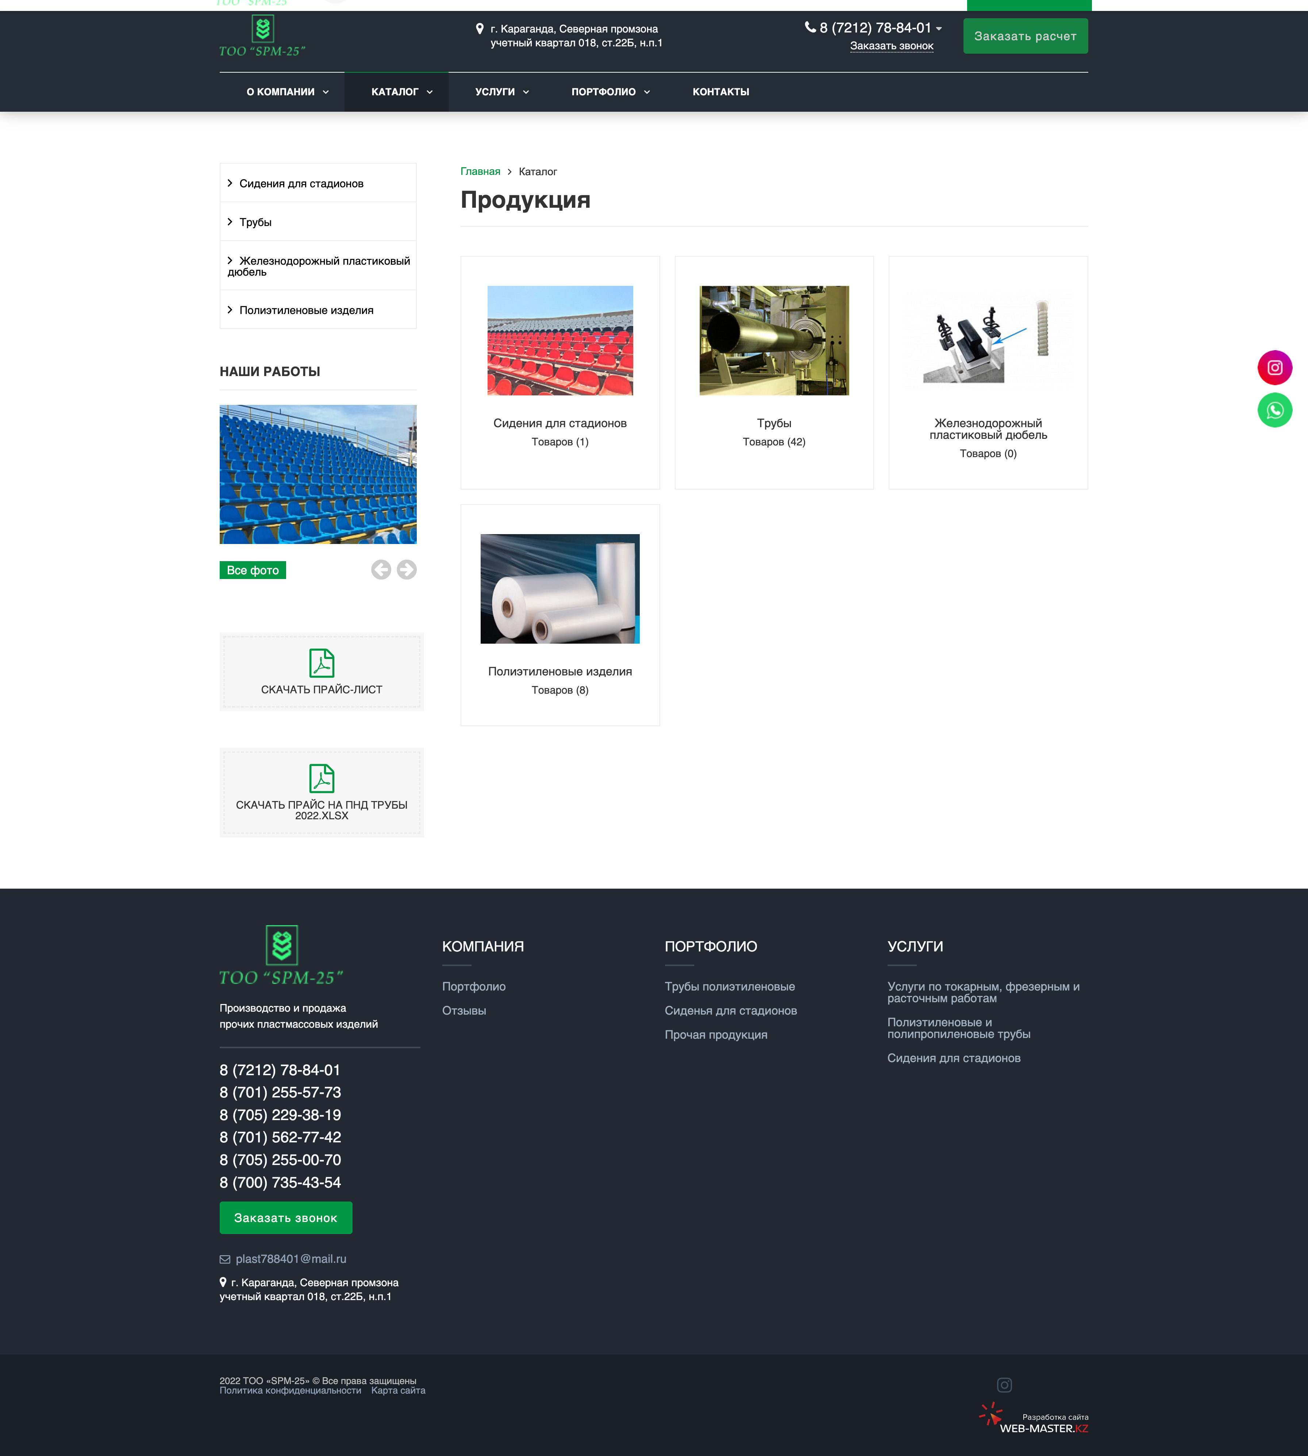1308x1456 pixels.
Task: Click the next photo arrow in Наши работы
Action: (407, 570)
